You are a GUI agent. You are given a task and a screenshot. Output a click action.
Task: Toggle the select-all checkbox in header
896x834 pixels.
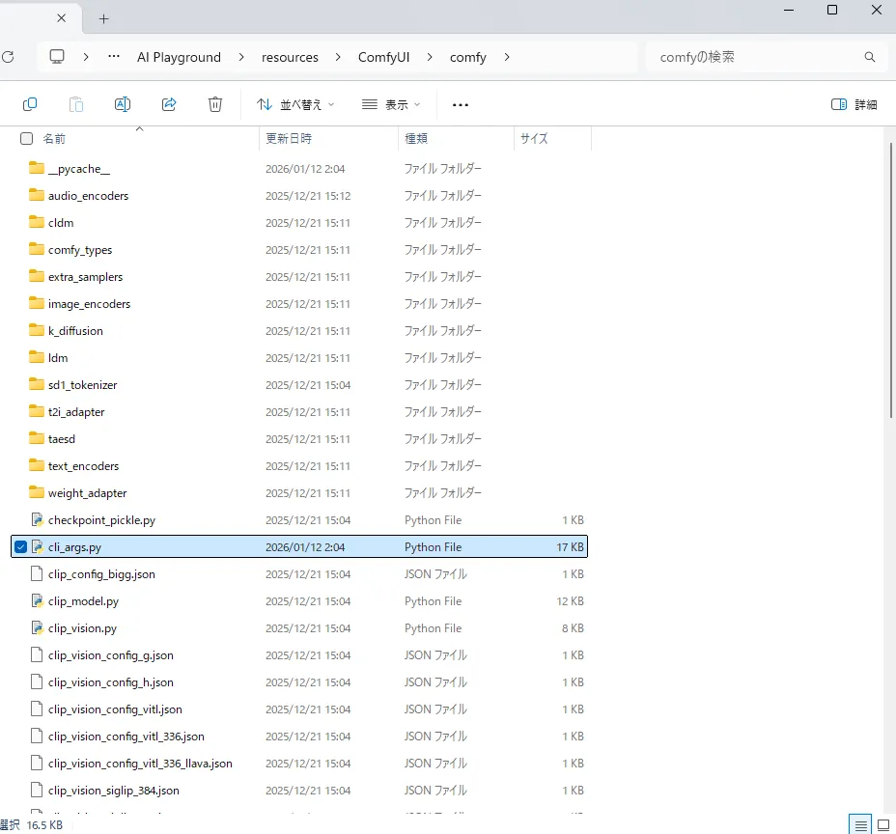tap(27, 139)
